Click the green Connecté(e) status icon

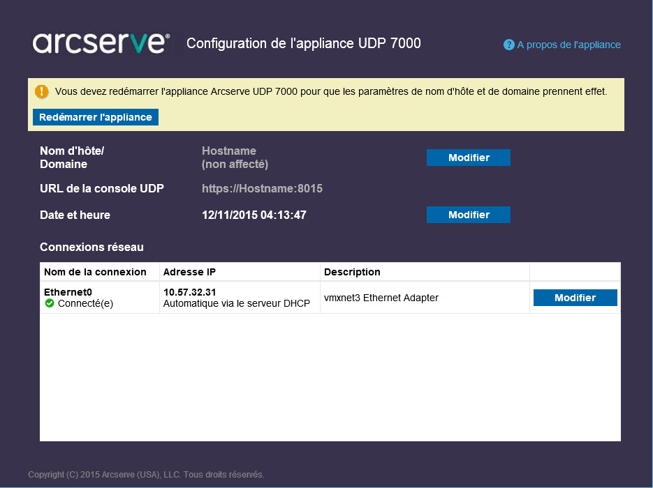50,303
